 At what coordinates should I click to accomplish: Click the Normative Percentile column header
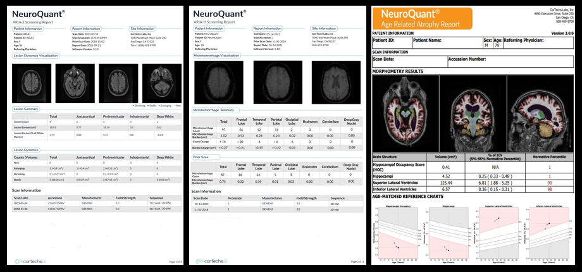(548, 157)
